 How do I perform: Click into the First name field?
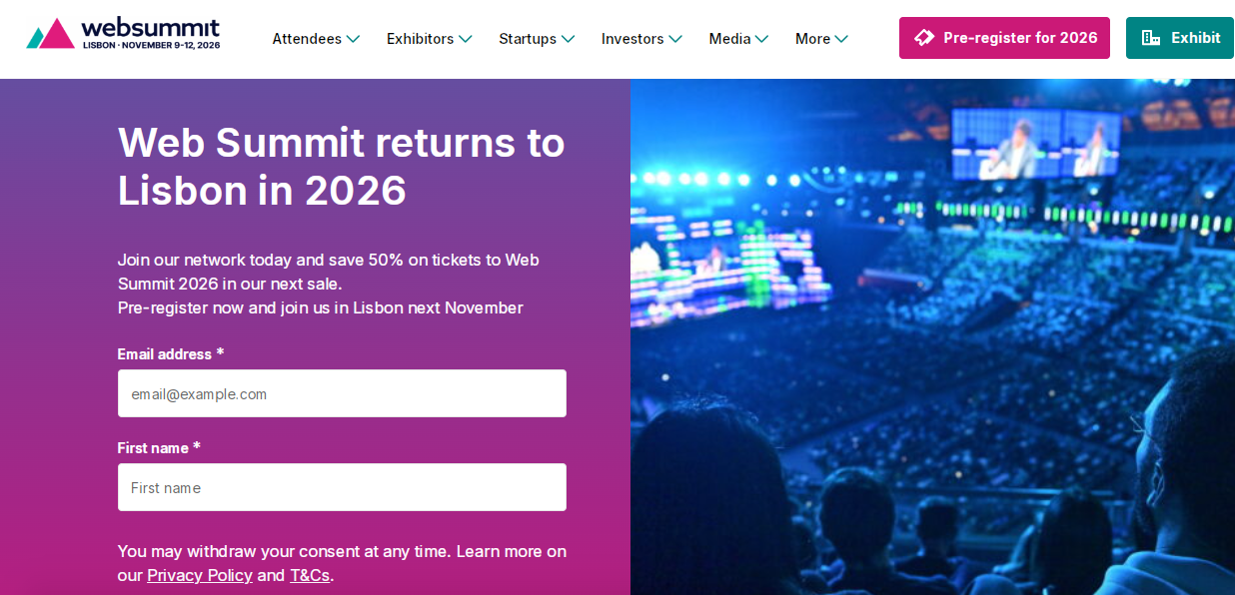[342, 487]
